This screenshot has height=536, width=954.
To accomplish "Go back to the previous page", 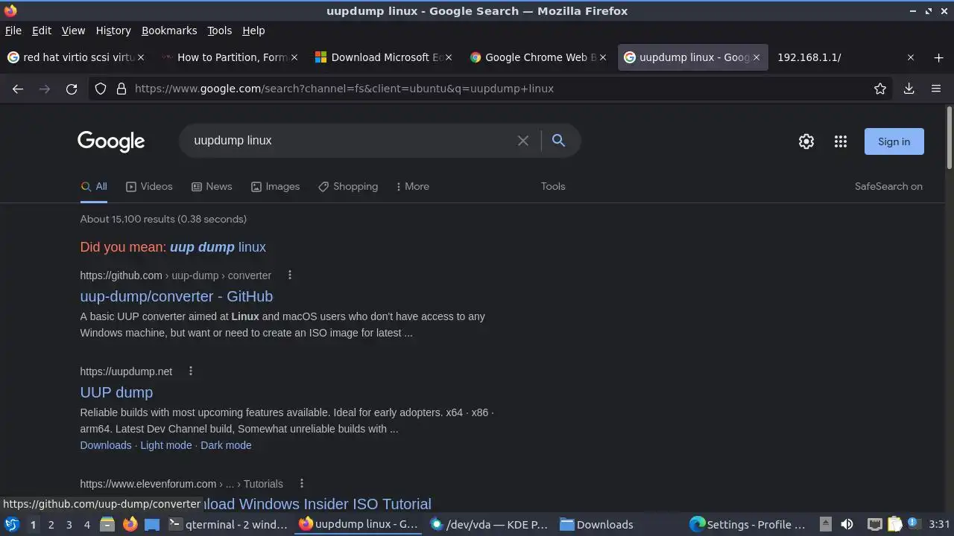I will 18,89.
